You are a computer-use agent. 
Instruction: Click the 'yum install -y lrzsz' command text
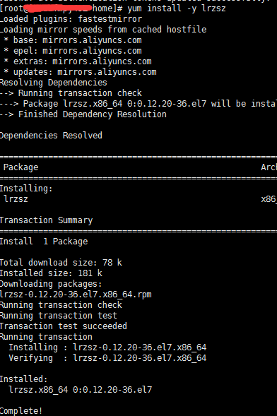(x=177, y=8)
